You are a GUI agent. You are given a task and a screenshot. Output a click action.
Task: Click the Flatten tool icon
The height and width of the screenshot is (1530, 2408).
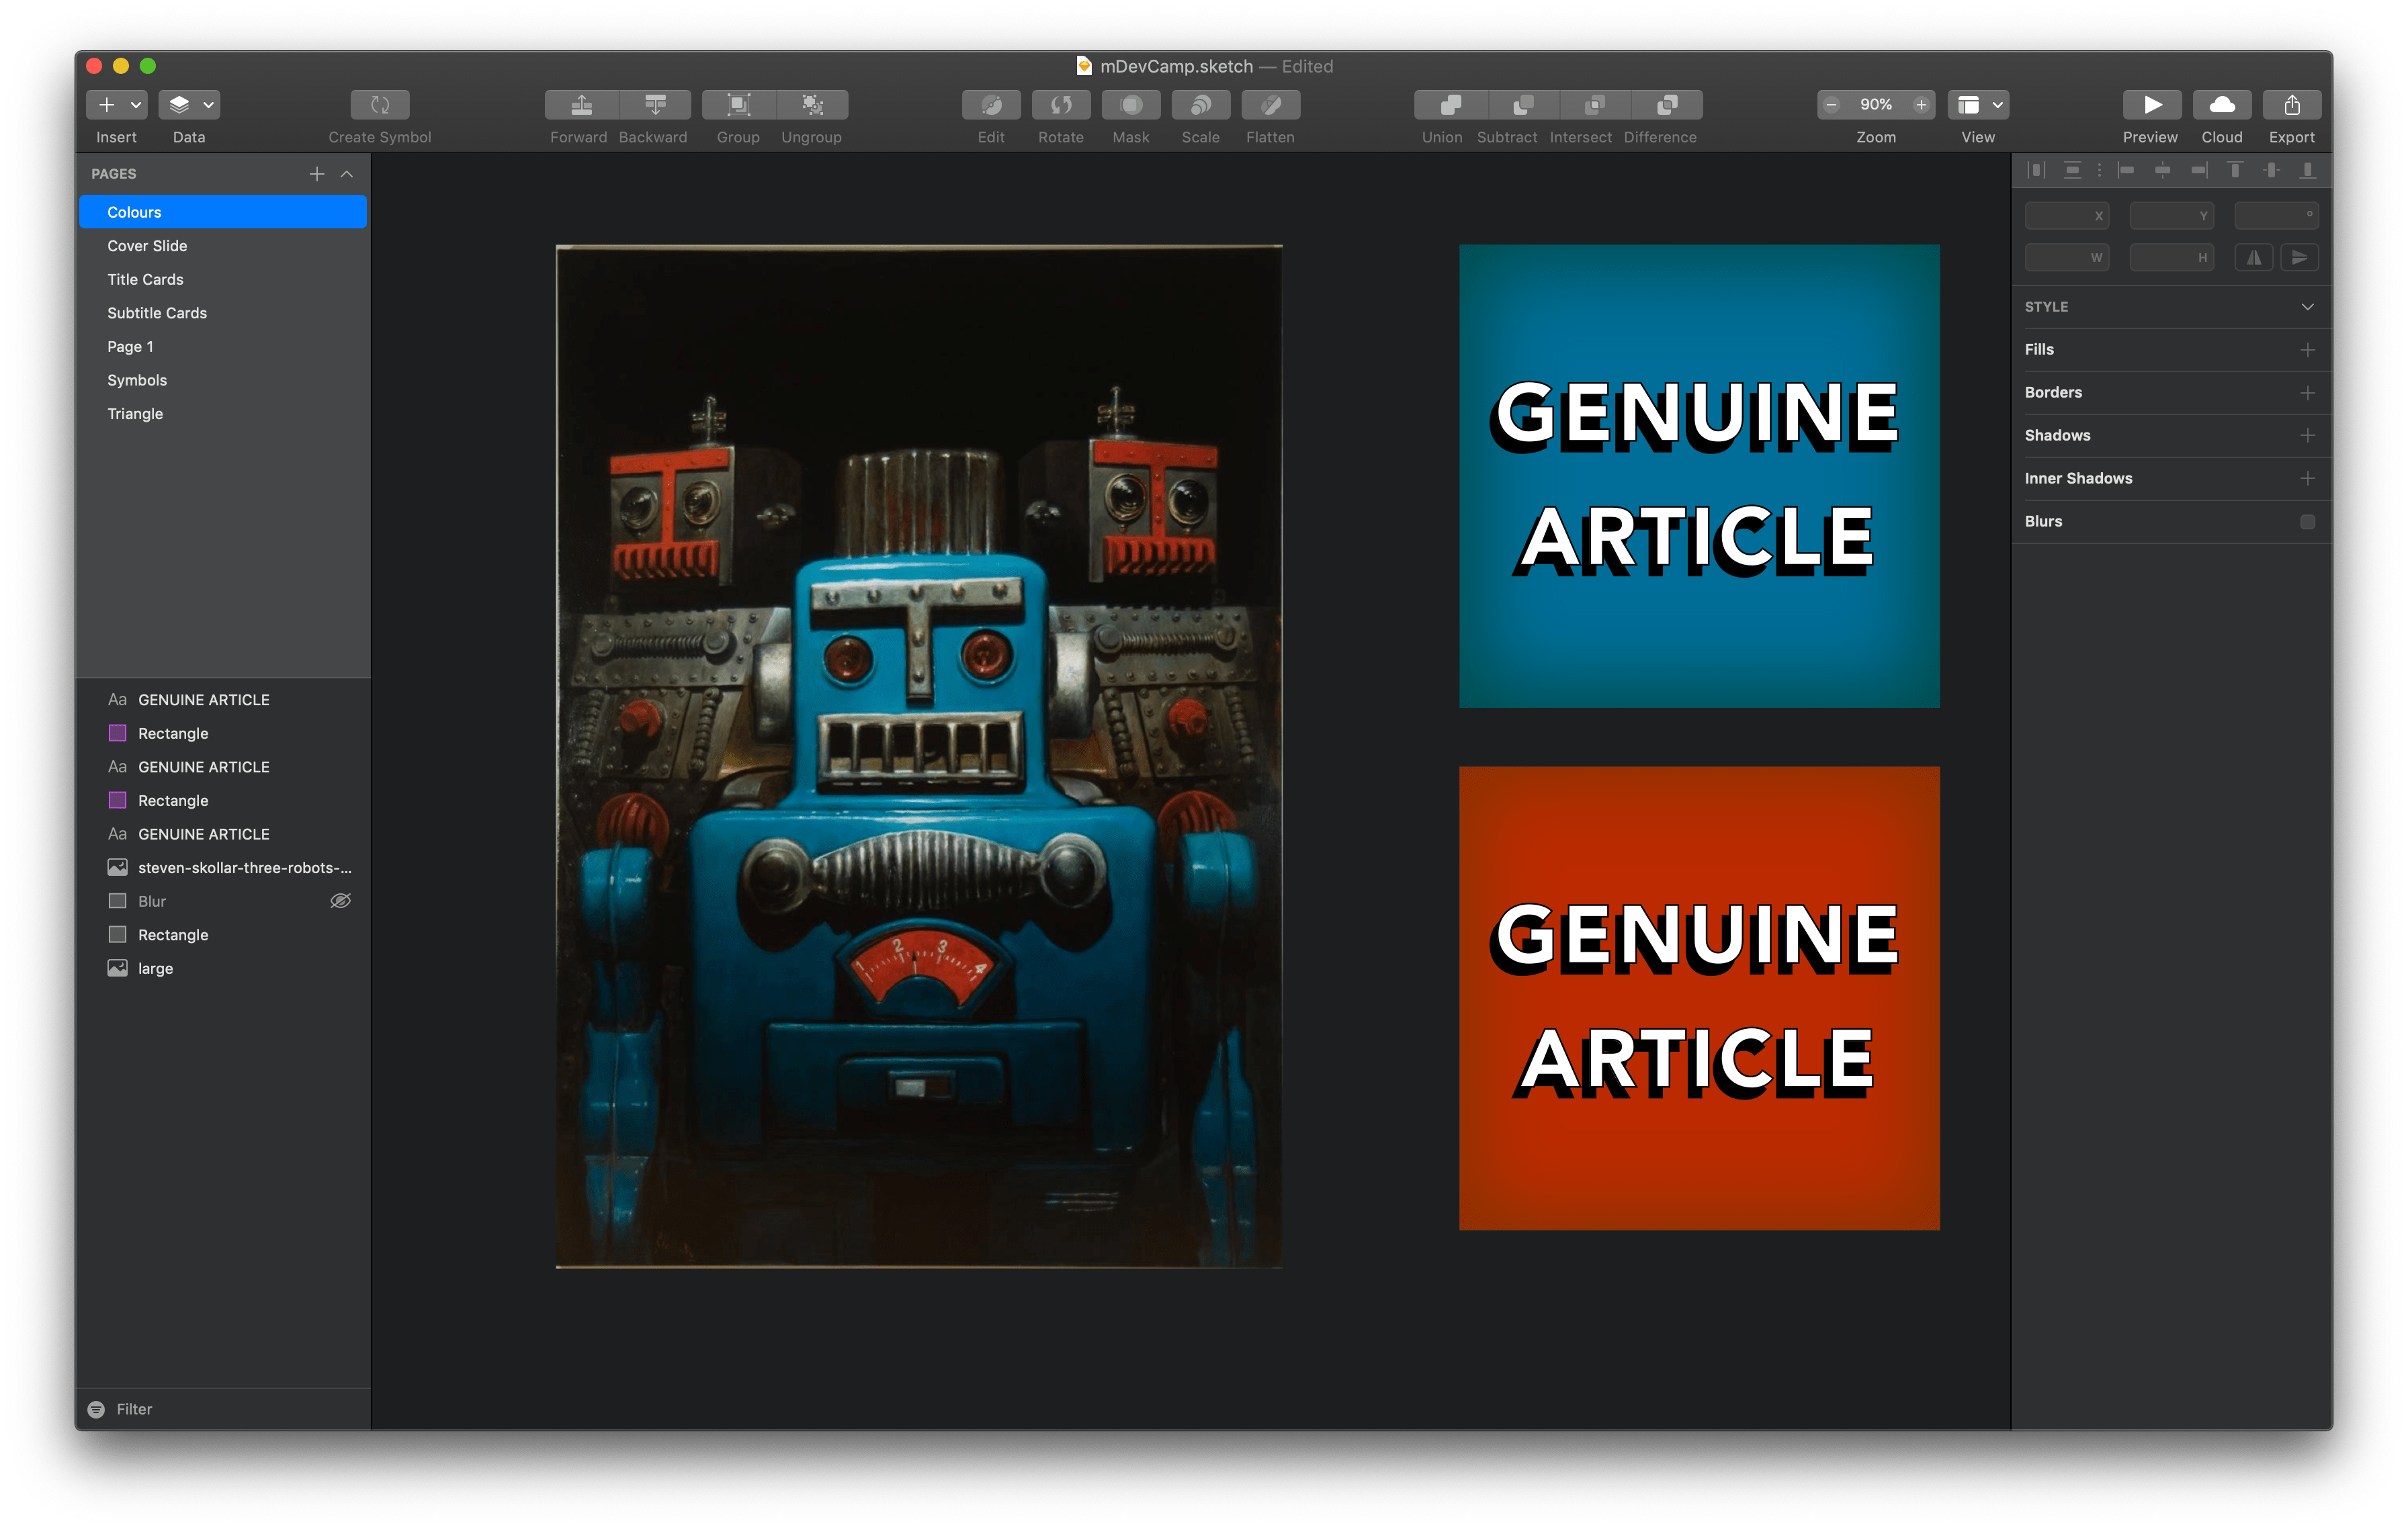1270,105
